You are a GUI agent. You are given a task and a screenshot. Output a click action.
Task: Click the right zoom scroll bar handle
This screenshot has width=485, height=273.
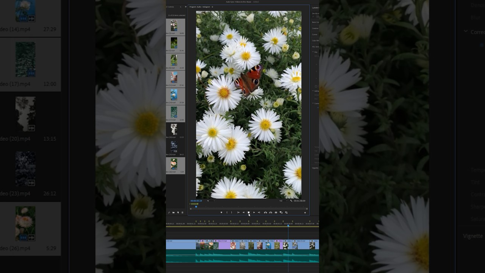[x=307, y=209]
